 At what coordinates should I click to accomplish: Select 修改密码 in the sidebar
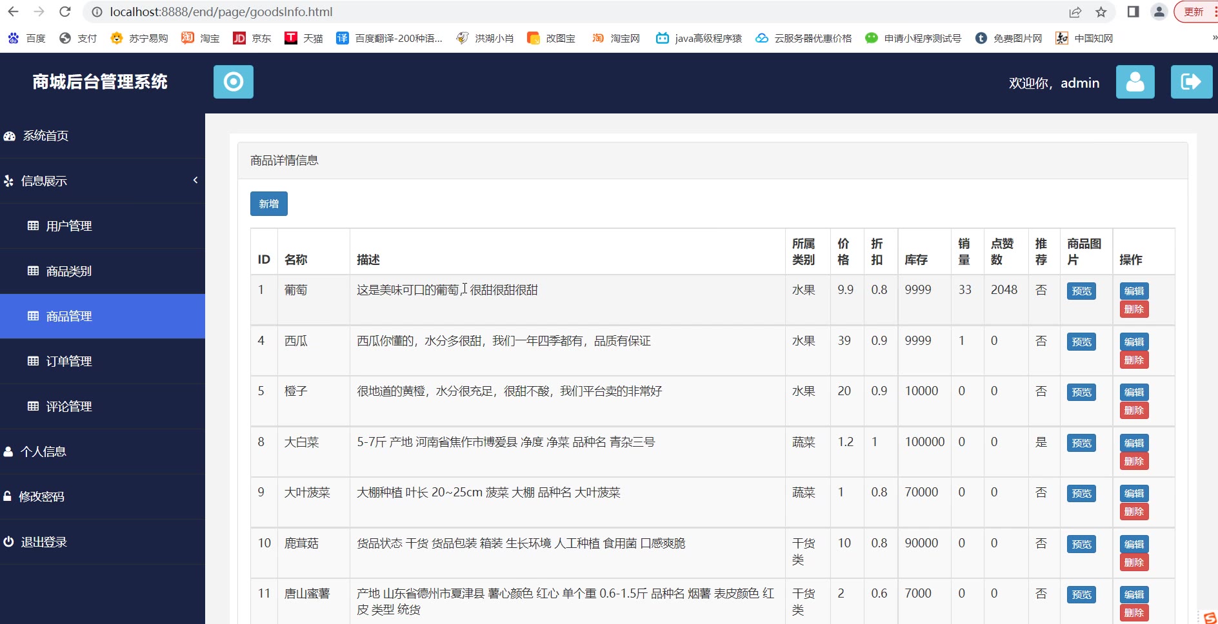[x=41, y=496]
